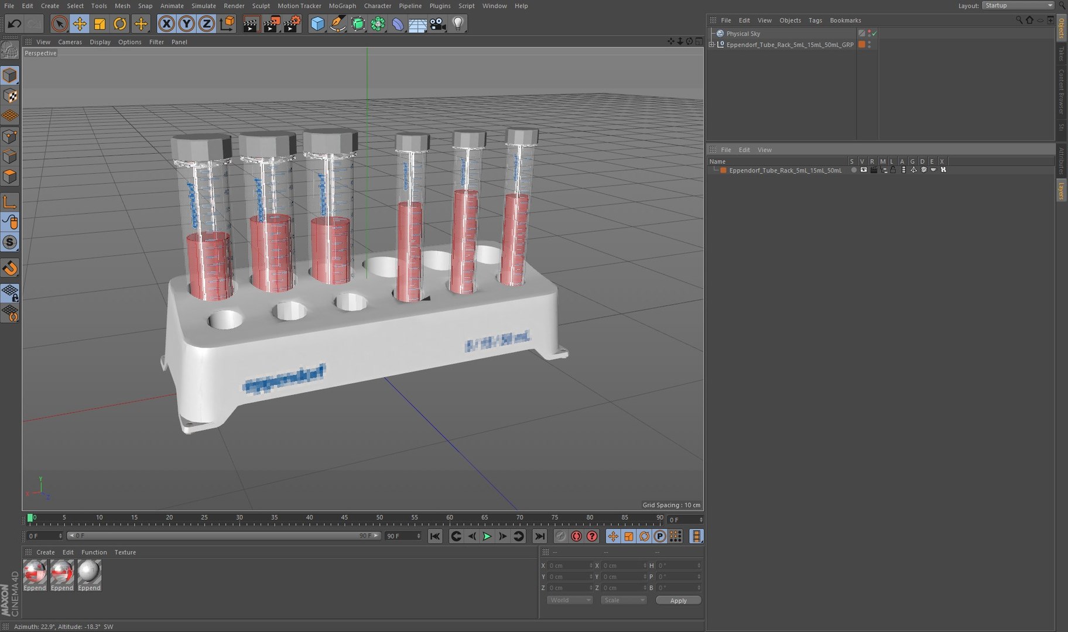The height and width of the screenshot is (632, 1068).
Task: Open Edit Render Settings icon
Action: pos(292,24)
